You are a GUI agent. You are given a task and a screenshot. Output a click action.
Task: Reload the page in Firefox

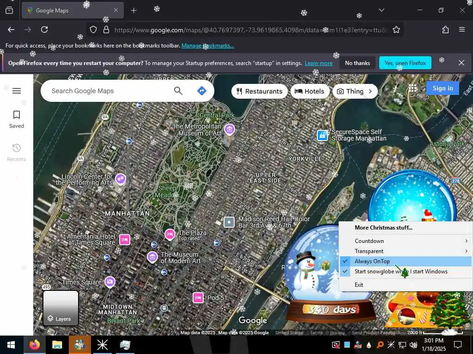pos(44,29)
